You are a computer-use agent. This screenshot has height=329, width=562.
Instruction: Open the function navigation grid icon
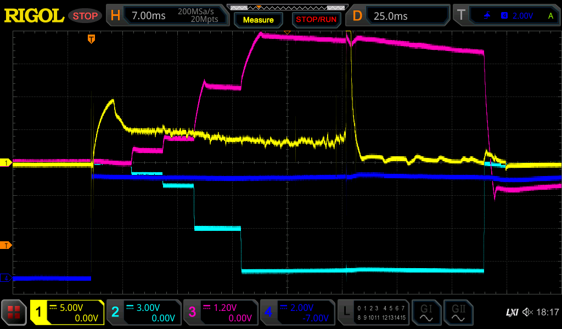coord(14,313)
